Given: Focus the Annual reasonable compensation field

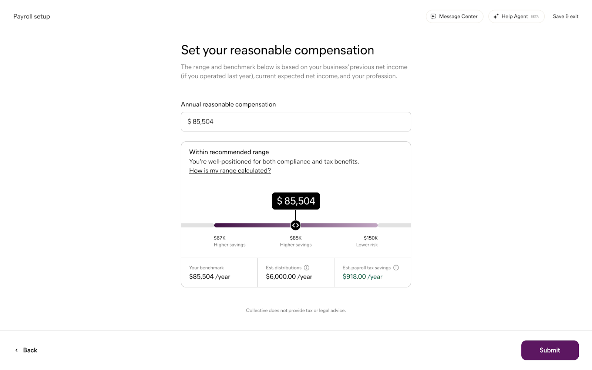Looking at the screenshot, I should point(296,122).
